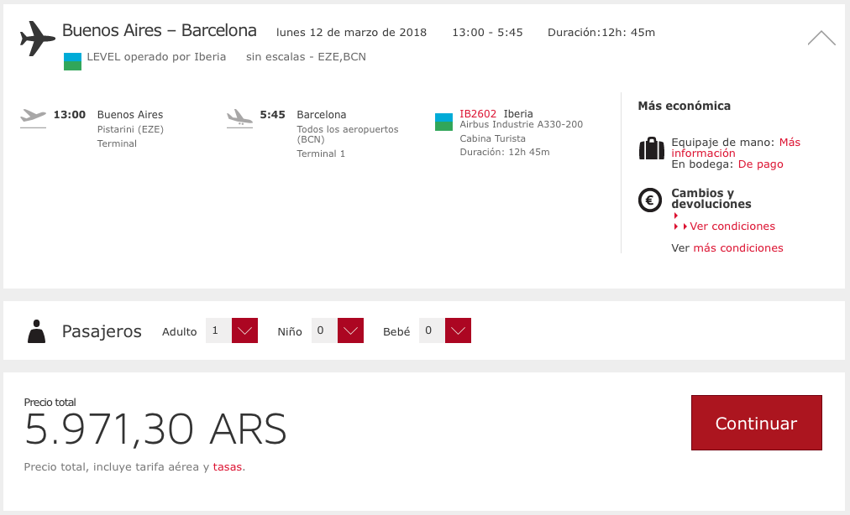Click the Más económica heading
The height and width of the screenshot is (515, 850).
(x=685, y=107)
